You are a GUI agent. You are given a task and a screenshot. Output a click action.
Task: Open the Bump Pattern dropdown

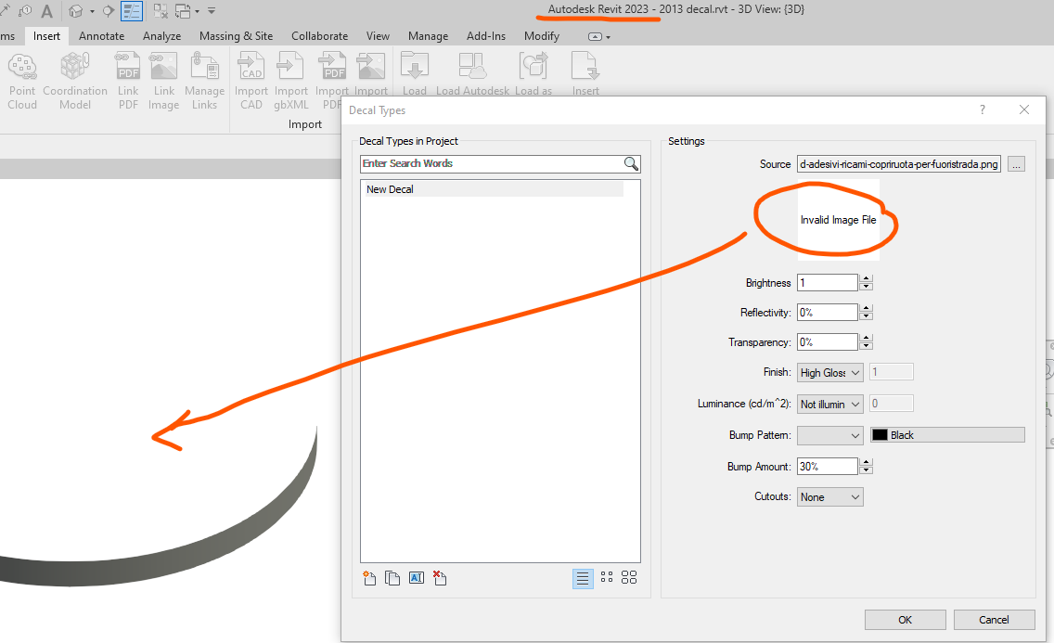point(830,435)
